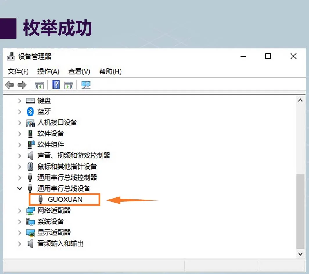Expand the 通用串行总线控制器 category
The image size is (309, 274).
click(x=19, y=178)
